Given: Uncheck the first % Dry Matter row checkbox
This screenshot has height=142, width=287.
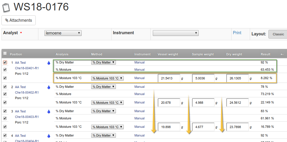Looking at the screenshot, I should point(5,62).
